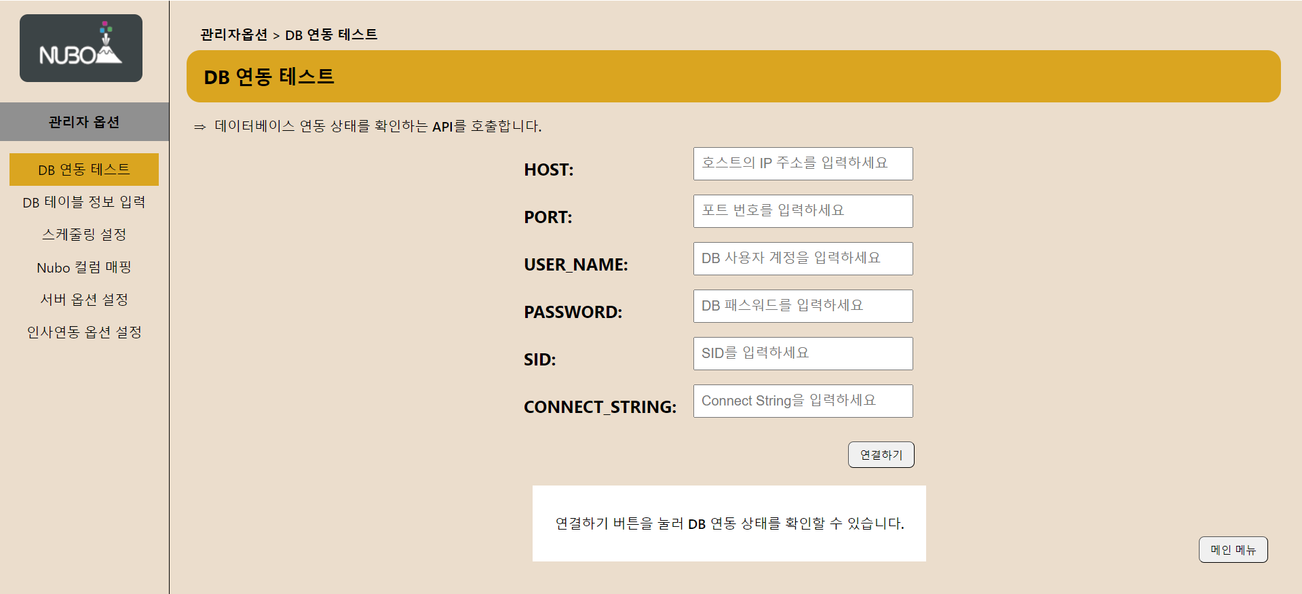This screenshot has height=594, width=1302.
Task: Click the HOST: label
Action: (548, 170)
